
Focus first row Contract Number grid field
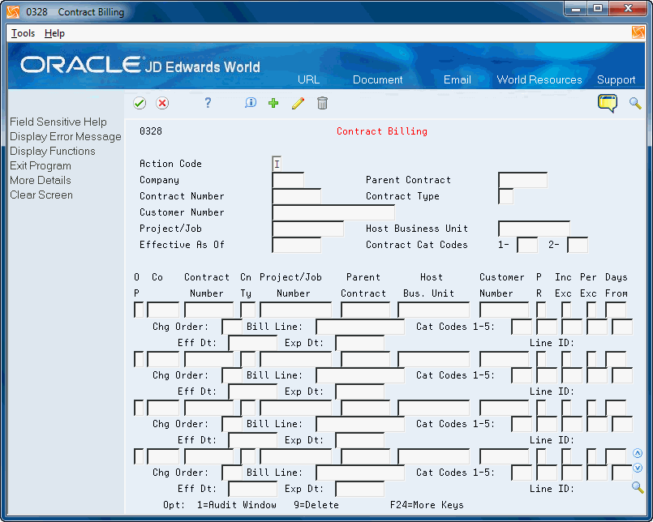coord(208,310)
